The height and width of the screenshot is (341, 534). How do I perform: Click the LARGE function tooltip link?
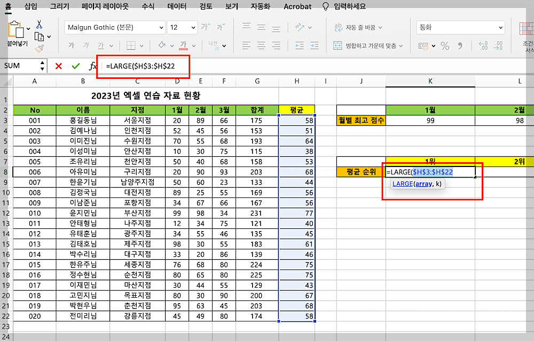click(403, 184)
